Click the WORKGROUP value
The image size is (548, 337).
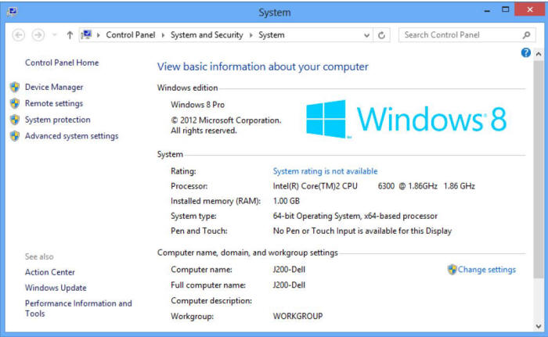tap(297, 317)
